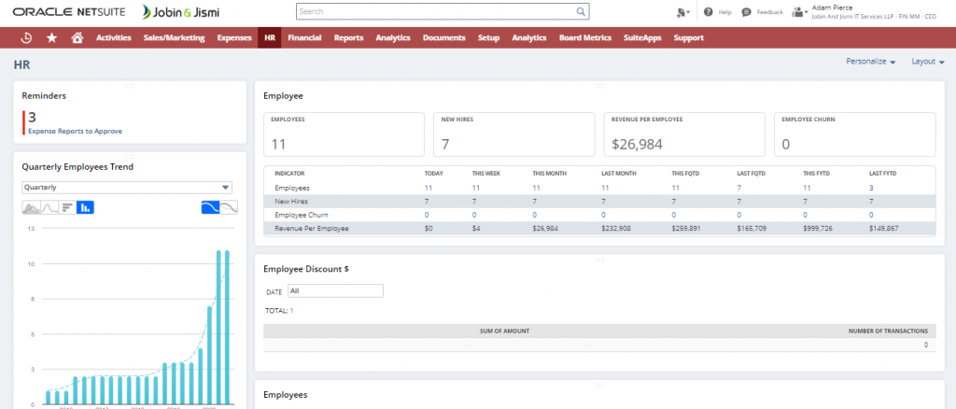
Task: Open the Recent Records history icon
Action: [x=26, y=37]
